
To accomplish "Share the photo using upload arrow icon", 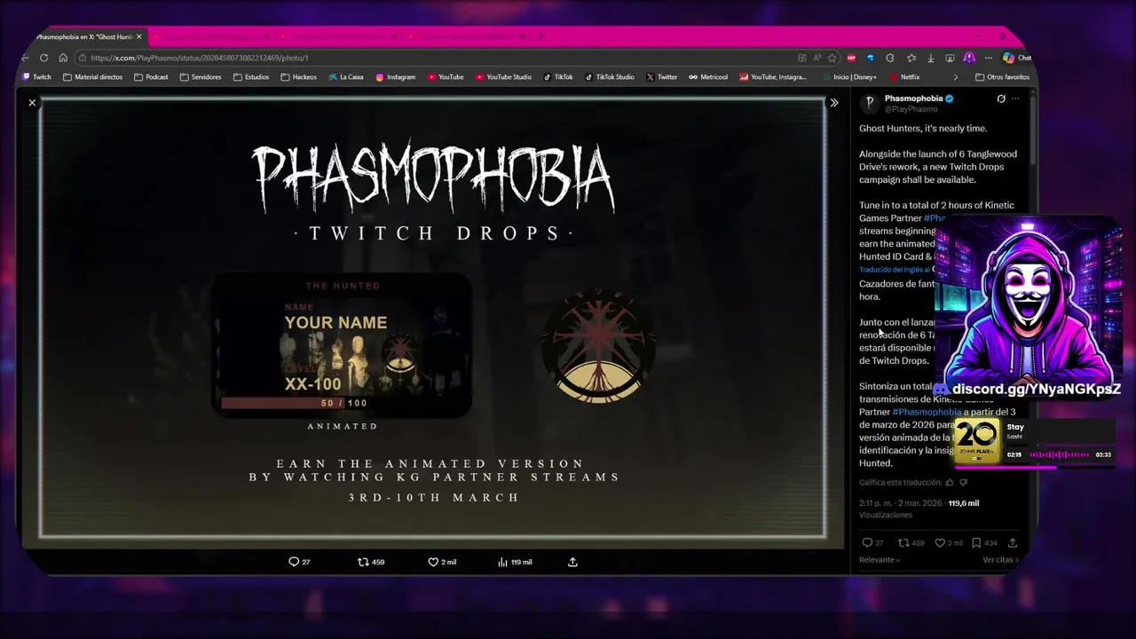I will [572, 562].
